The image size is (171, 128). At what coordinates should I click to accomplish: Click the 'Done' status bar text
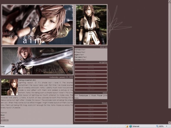point(2,126)
